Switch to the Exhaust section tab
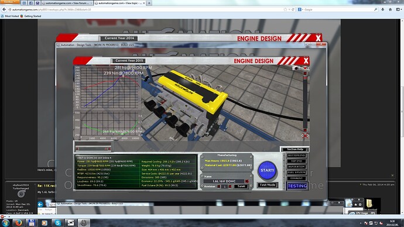The height and width of the screenshot is (227, 404). click(296, 178)
